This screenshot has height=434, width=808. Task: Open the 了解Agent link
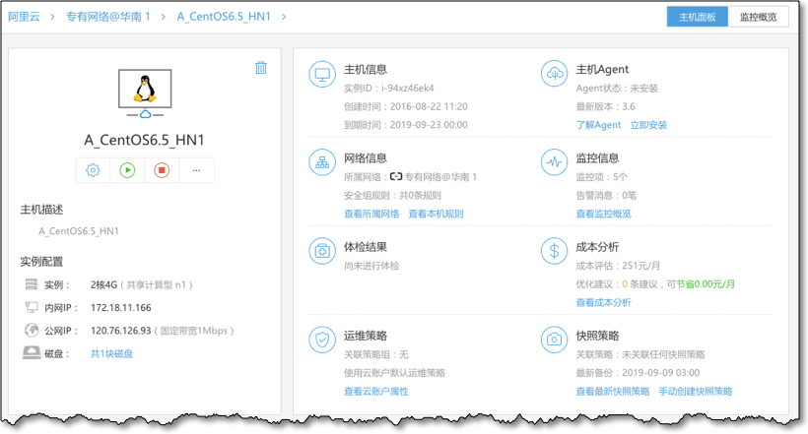click(x=598, y=125)
